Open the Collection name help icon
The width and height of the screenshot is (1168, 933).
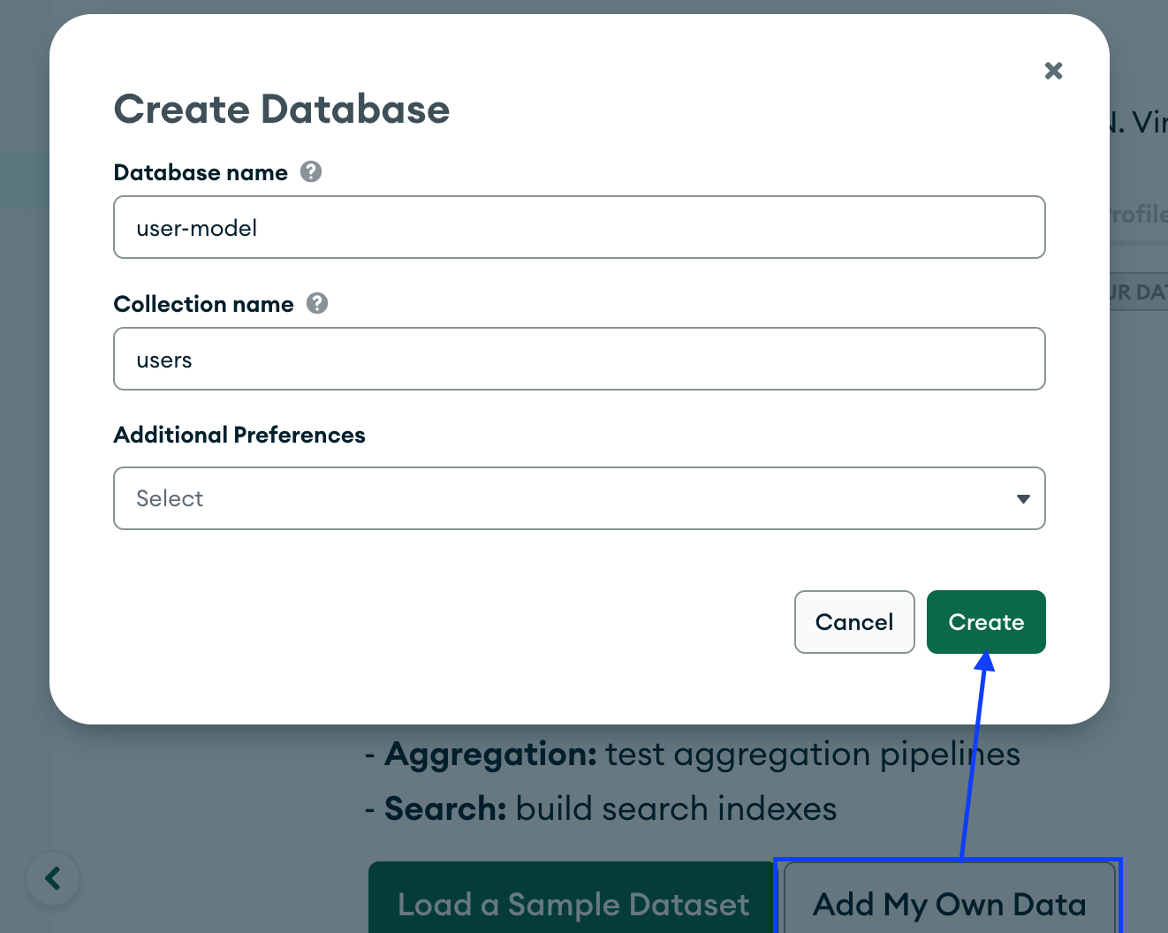point(317,303)
